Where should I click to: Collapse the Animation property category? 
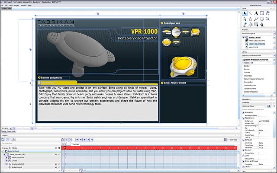pyautogui.click(x=243, y=112)
